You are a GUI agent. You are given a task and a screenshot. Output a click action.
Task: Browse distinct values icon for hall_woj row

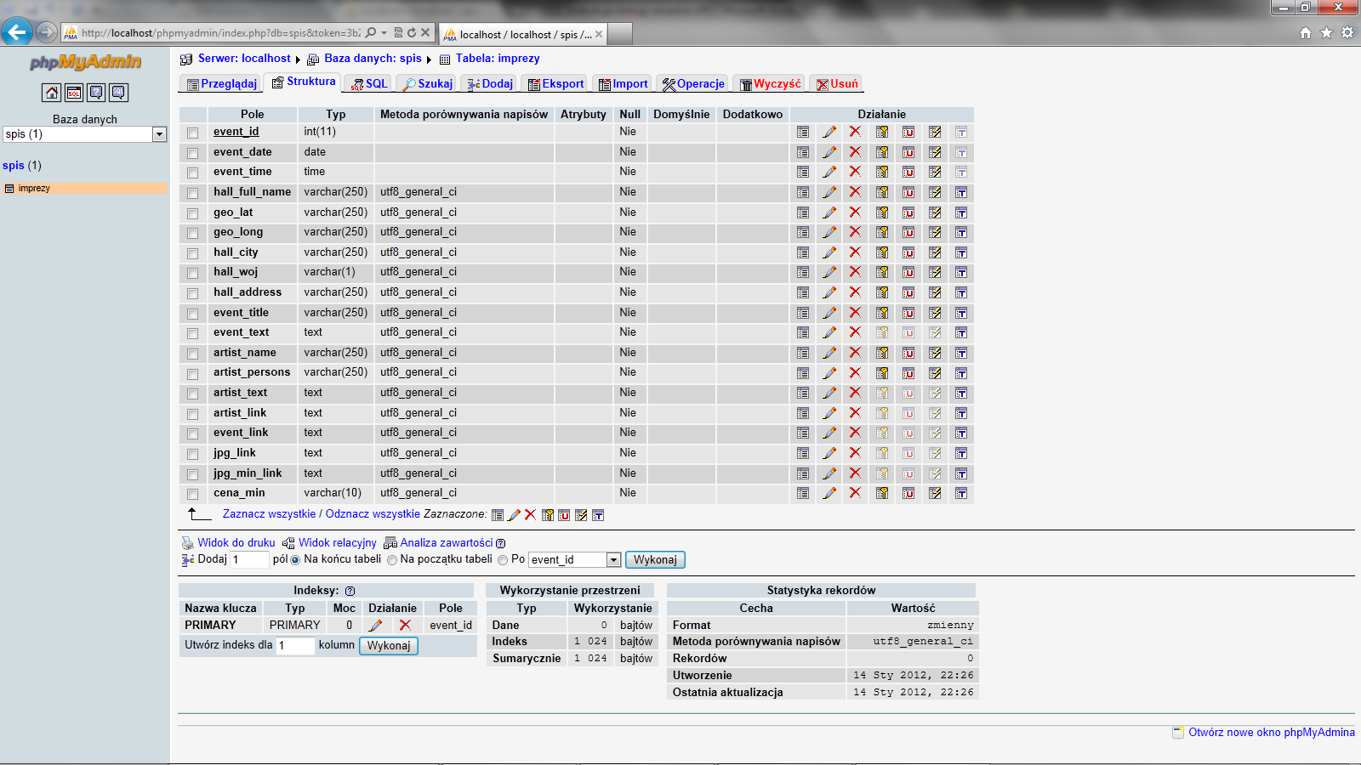pyautogui.click(x=803, y=272)
